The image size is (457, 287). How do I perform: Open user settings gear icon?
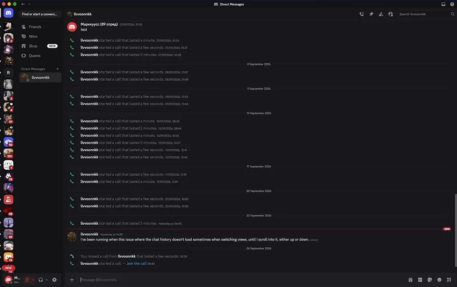54,280
